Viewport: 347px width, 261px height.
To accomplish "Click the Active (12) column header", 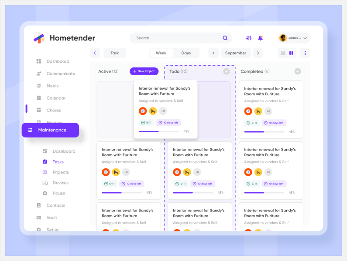I will click(108, 71).
